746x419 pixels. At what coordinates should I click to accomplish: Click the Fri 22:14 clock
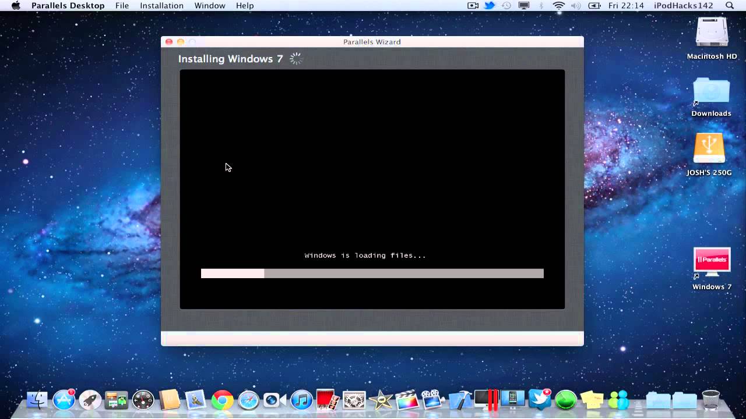pos(625,6)
